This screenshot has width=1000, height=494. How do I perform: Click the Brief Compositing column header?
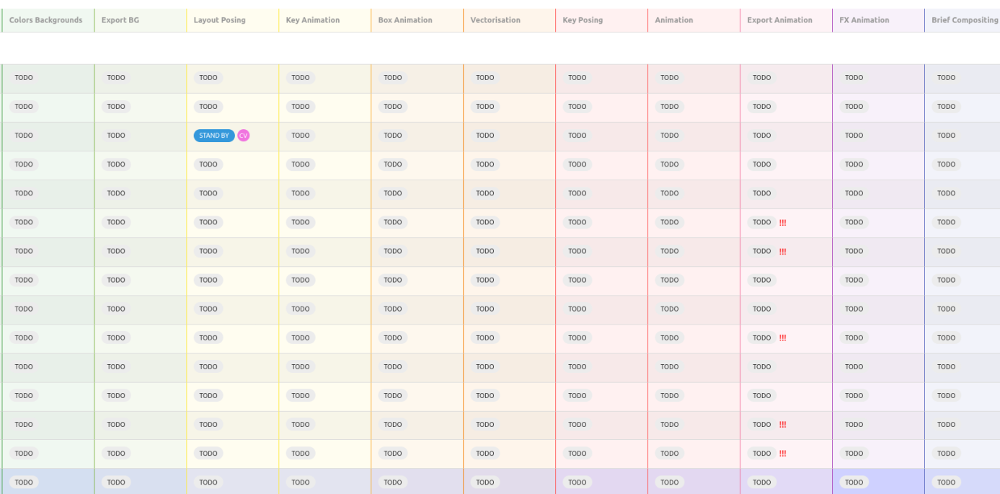[965, 20]
